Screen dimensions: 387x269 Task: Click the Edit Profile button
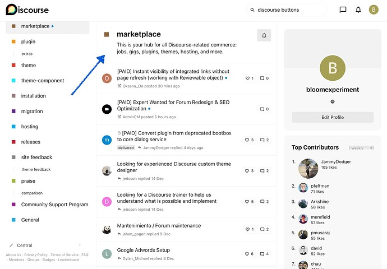point(333,117)
